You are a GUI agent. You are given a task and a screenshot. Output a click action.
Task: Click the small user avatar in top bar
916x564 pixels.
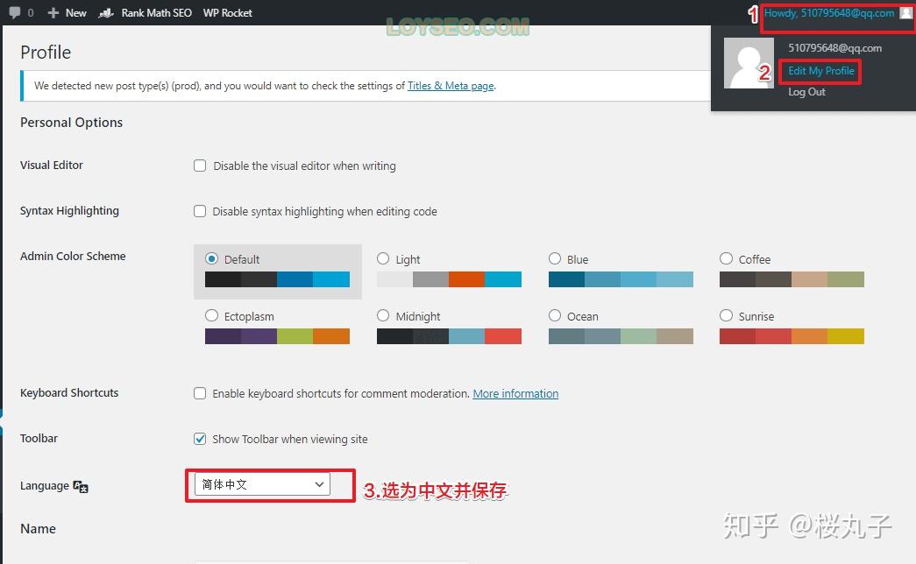click(x=906, y=13)
